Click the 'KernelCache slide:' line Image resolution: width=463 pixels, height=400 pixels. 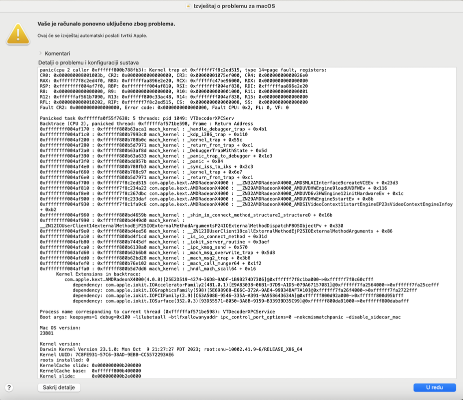pos(90,365)
